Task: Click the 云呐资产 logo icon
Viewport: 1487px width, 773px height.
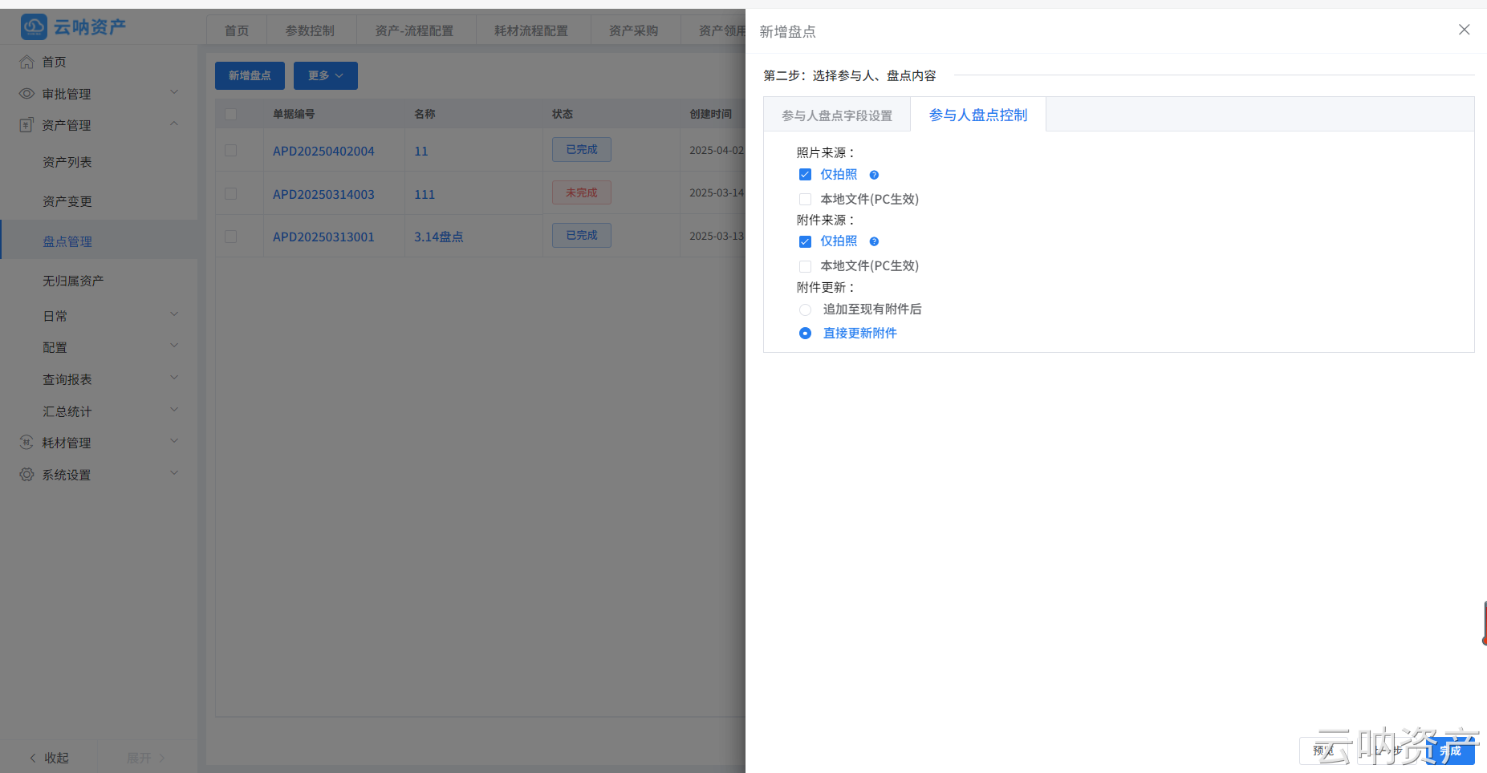Action: 34,26
